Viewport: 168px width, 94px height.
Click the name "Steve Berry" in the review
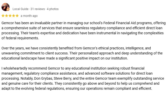(62, 78)
